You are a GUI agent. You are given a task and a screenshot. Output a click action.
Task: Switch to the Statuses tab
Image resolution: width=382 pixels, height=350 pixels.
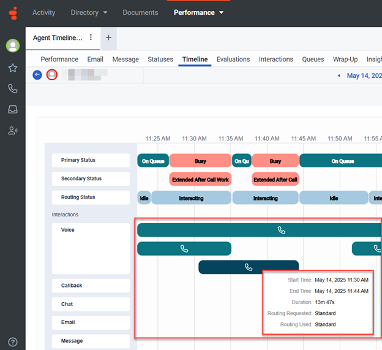(160, 59)
